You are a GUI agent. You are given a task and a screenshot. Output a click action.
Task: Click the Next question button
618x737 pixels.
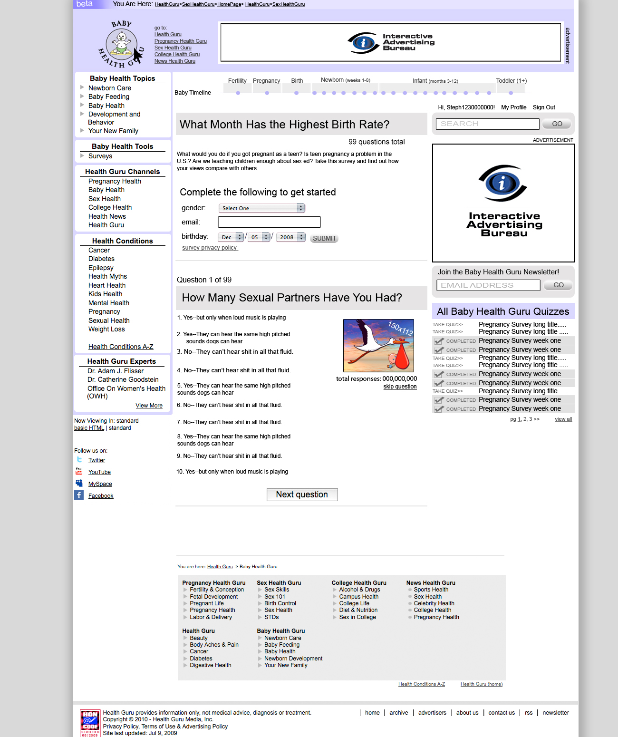click(302, 495)
